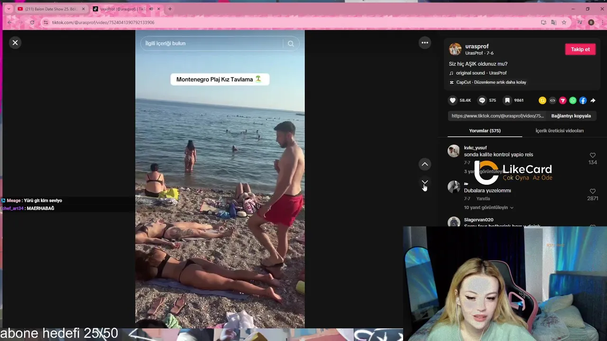Image resolution: width=607 pixels, height=341 pixels.
Task: Reload the page
Action: tap(32, 22)
